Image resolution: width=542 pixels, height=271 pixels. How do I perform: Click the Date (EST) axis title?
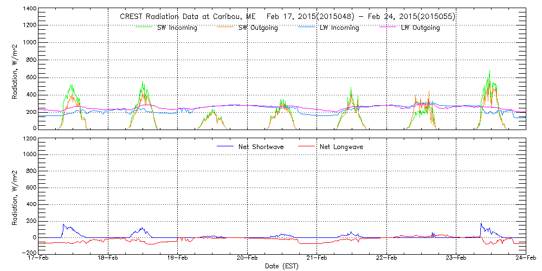(x=282, y=267)
